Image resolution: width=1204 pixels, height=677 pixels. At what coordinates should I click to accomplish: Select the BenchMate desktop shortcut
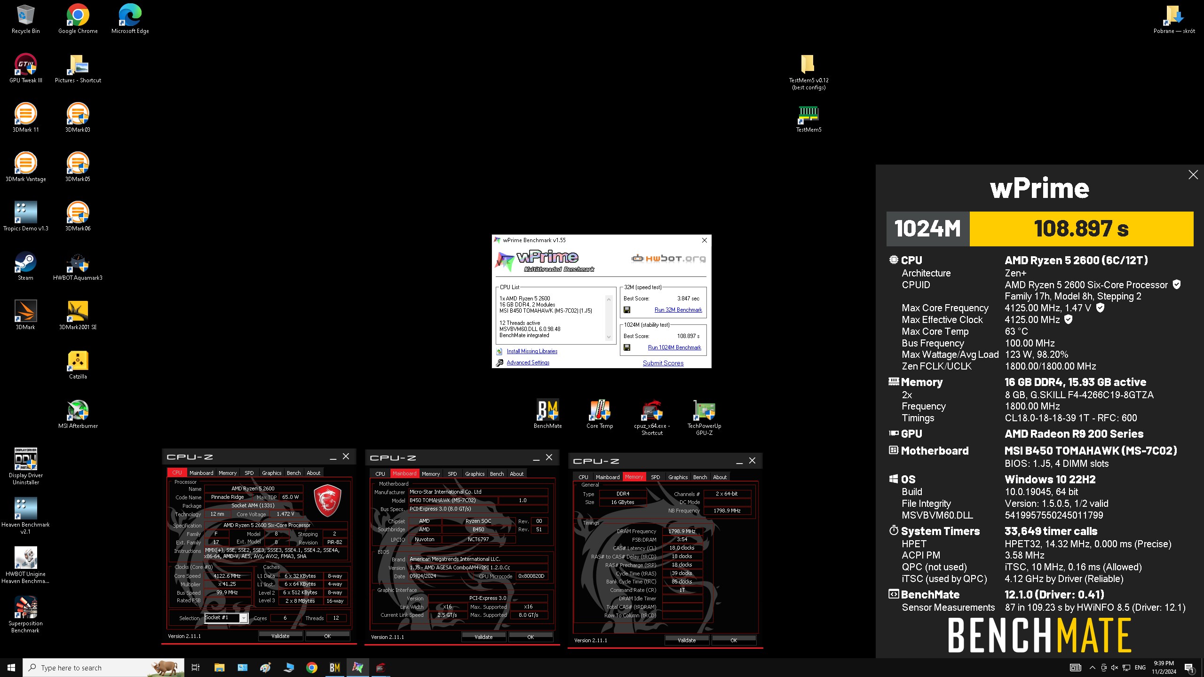[x=547, y=414]
